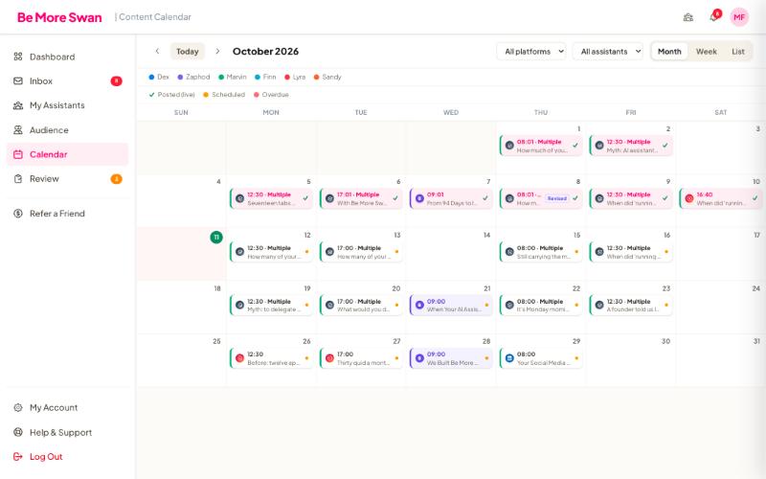Screen dimensions: 766x479
Task: Switch to List view
Action: [737, 52]
